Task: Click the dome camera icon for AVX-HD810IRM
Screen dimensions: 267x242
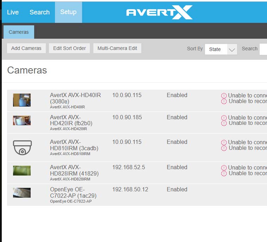Action: (22, 148)
